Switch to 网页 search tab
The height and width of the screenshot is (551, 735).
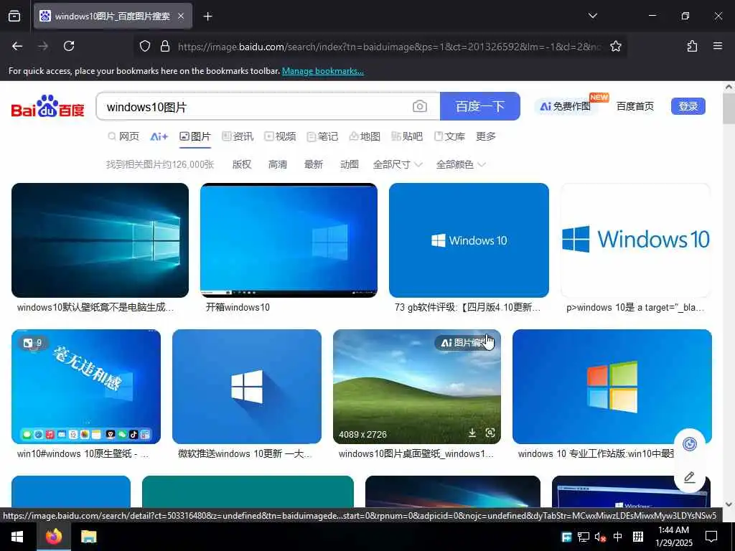[123, 136]
